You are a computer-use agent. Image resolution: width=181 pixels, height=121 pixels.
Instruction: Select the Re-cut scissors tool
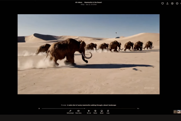tap(89, 111)
